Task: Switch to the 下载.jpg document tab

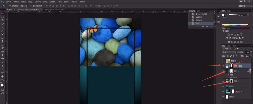Action: click(54, 9)
